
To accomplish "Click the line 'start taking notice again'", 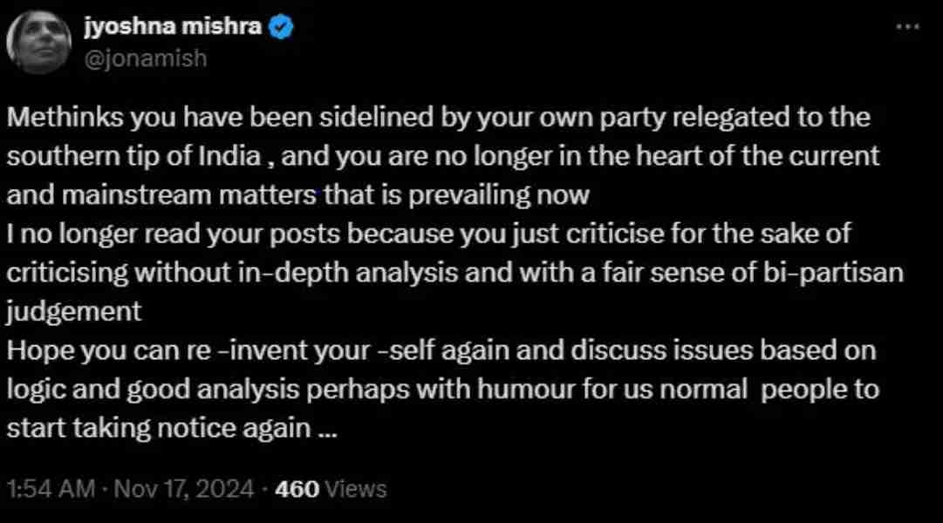I will (171, 428).
